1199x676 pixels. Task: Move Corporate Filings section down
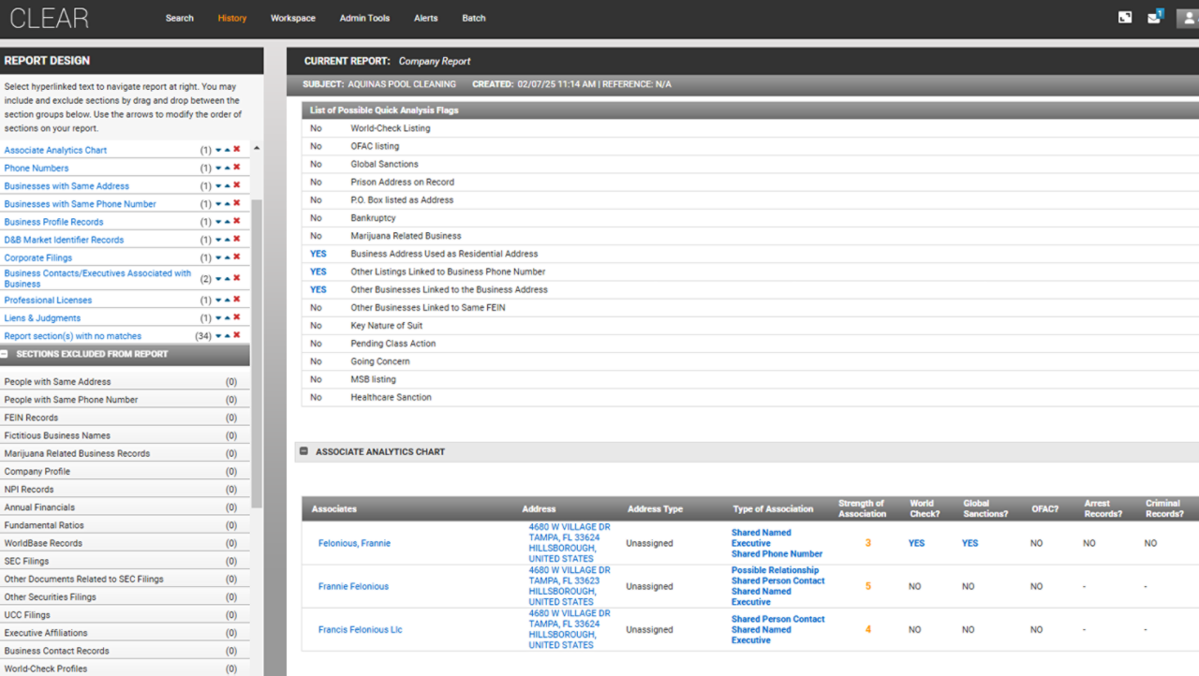click(218, 257)
